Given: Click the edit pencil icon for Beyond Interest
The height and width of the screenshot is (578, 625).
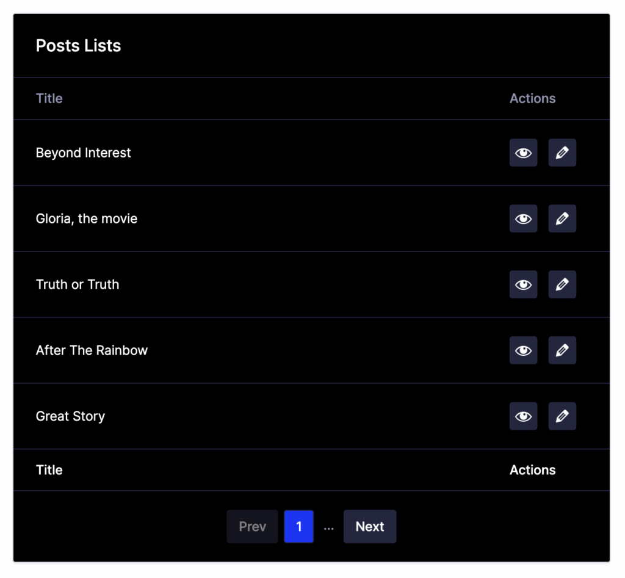Looking at the screenshot, I should 562,153.
